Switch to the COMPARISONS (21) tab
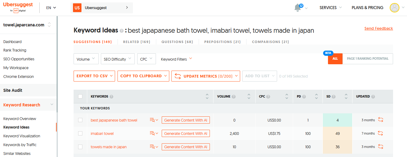 pos(270,42)
